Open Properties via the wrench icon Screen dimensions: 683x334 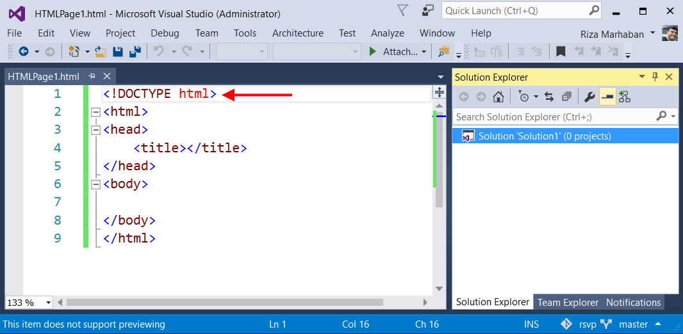click(590, 97)
